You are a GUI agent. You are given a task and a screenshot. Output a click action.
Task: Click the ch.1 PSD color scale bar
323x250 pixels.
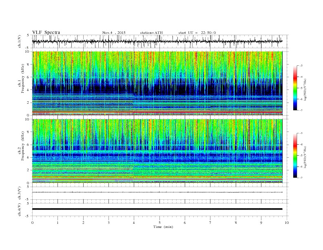[x=295, y=88]
